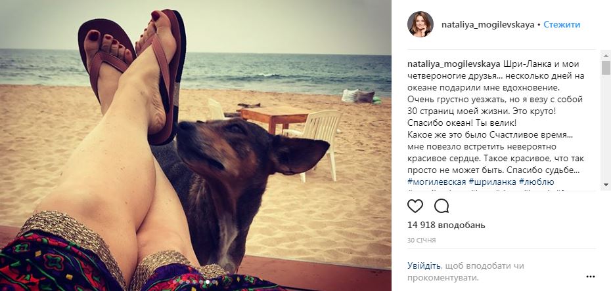
Task: Click the beach photo with the dog
Action: (196, 145)
